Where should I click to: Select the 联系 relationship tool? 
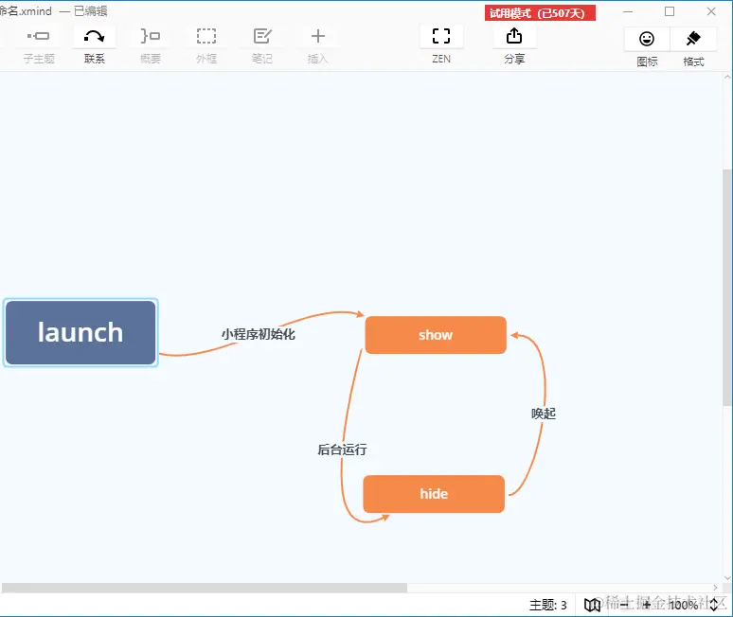point(95,45)
